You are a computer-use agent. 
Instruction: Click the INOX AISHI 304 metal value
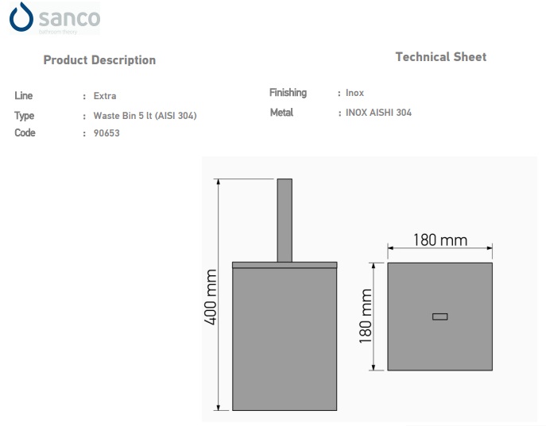tap(378, 113)
